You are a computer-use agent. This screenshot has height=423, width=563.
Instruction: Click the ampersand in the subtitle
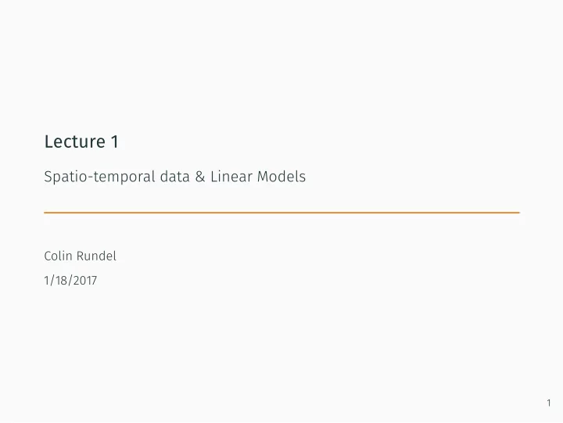tap(200, 177)
